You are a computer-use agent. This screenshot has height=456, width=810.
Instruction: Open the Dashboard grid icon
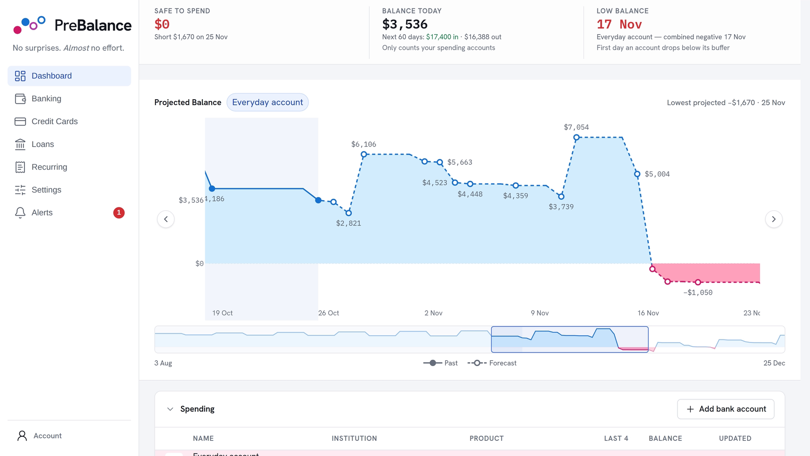tap(20, 76)
